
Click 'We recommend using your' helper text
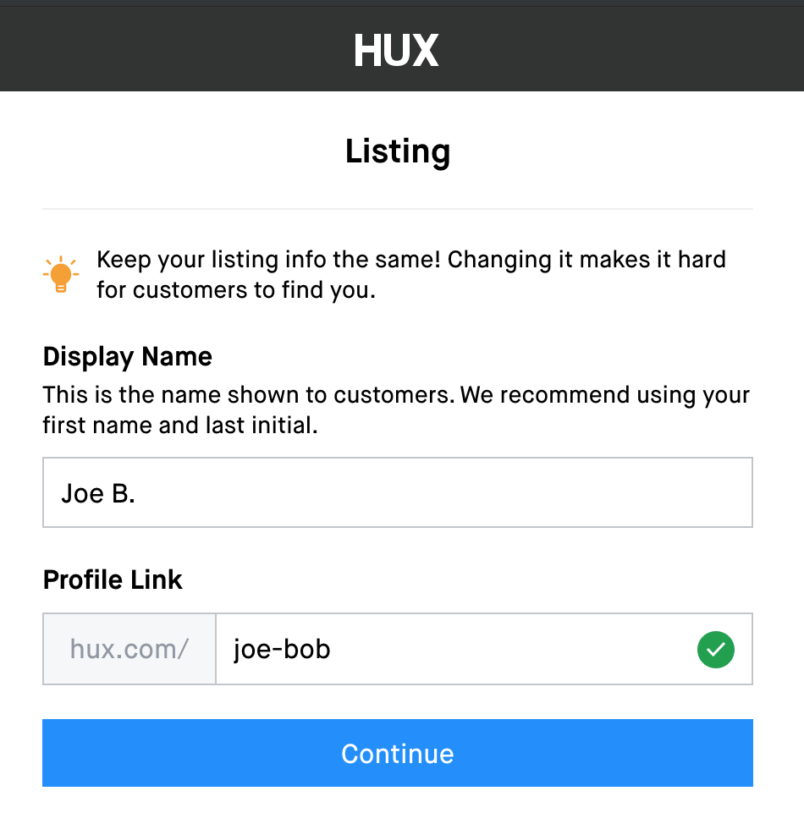point(604,395)
